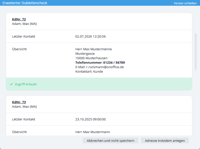Click 'Telefonnummer: 01234 / 56789' text
200x149 pixels.
click(100, 63)
